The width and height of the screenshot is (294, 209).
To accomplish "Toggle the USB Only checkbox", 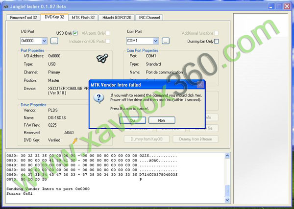I will click(x=75, y=33).
